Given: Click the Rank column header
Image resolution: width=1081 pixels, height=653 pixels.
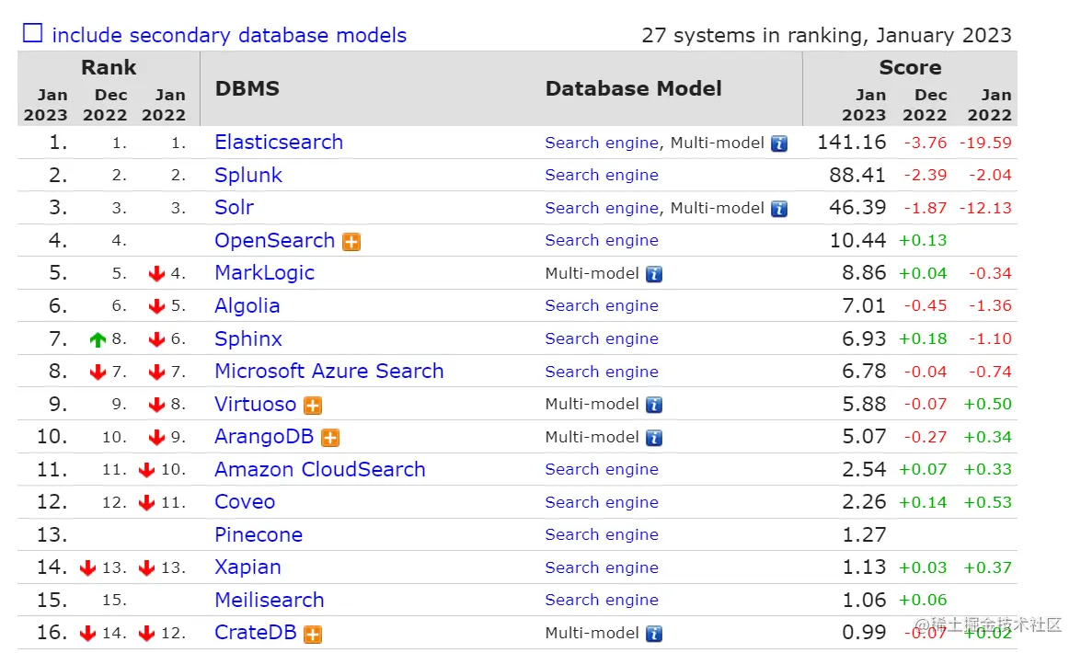Looking at the screenshot, I should click(x=109, y=67).
